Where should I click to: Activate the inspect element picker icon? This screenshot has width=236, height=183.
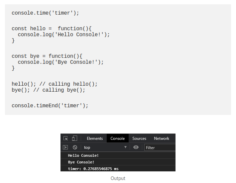[x=66, y=138]
